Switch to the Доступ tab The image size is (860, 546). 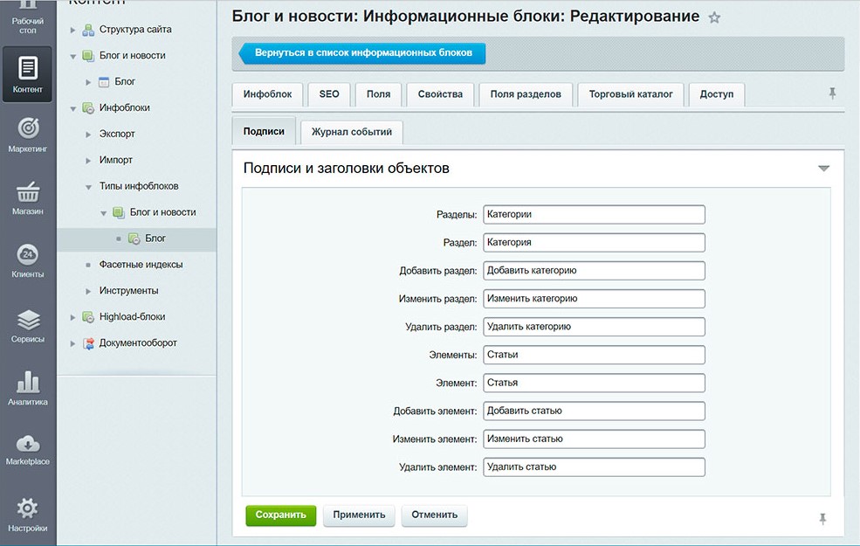[x=716, y=94]
